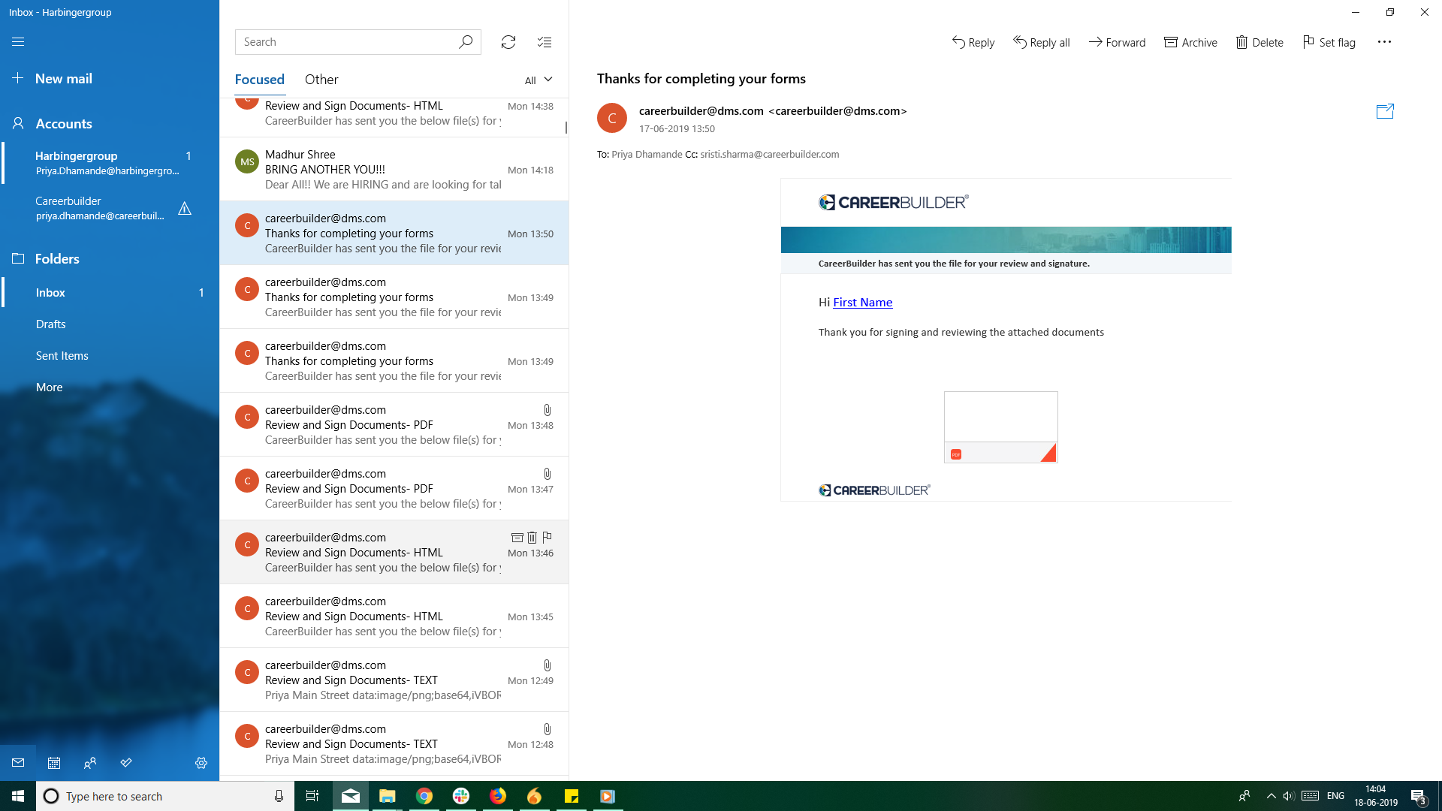Click sristi.sharma@careerbuilder.com Cc address
The height and width of the screenshot is (811, 1442).
(769, 154)
